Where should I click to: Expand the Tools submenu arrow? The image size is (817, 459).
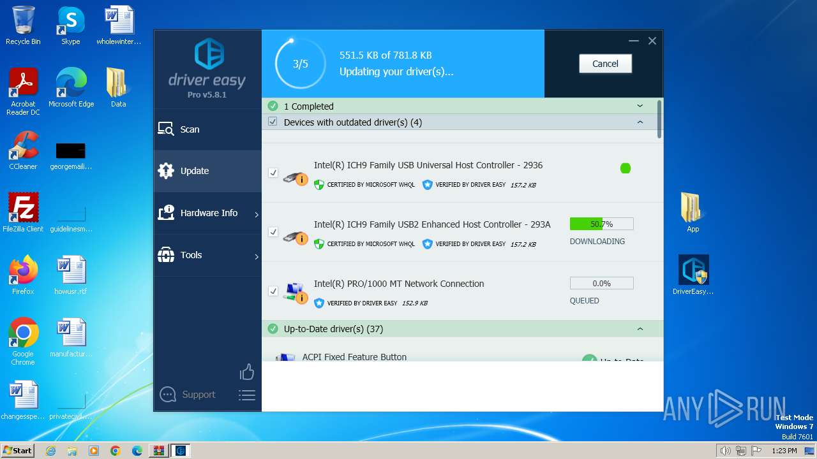[257, 256]
